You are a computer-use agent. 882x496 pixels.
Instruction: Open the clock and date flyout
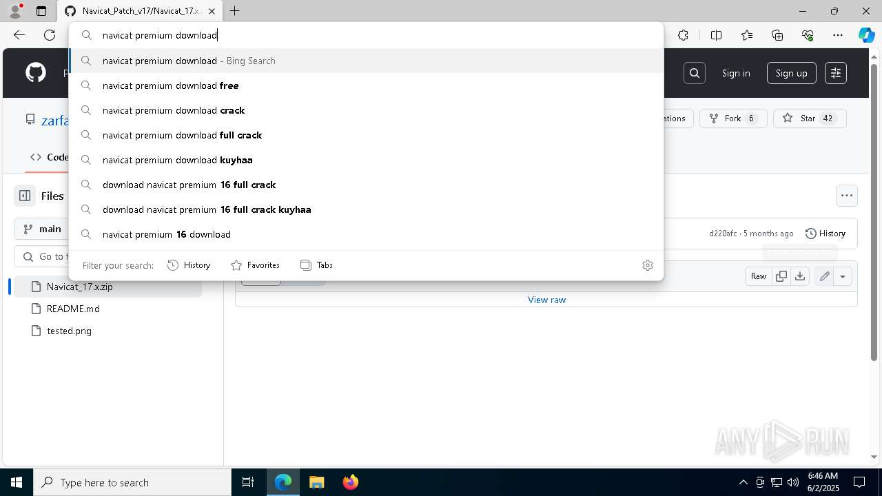click(x=823, y=482)
